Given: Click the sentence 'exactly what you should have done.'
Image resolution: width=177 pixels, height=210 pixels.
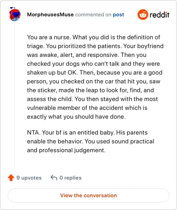Looking at the screenshot, I should point(76,117).
